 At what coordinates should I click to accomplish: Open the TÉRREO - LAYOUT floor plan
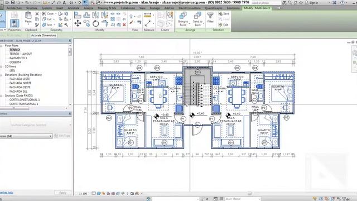pyautogui.click(x=21, y=54)
